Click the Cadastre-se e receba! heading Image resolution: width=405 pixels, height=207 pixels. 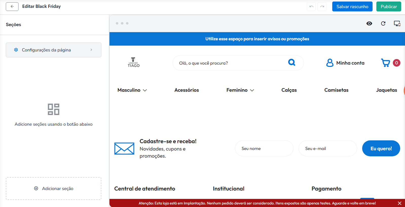(168, 141)
